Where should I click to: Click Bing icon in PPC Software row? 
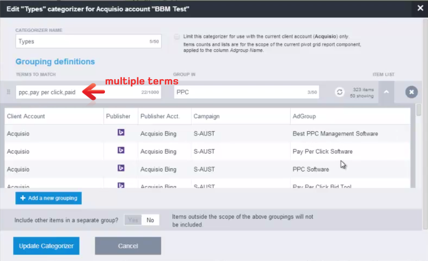(x=121, y=168)
